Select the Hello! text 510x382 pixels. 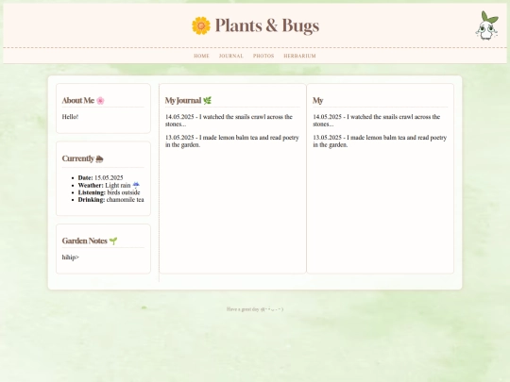point(70,117)
